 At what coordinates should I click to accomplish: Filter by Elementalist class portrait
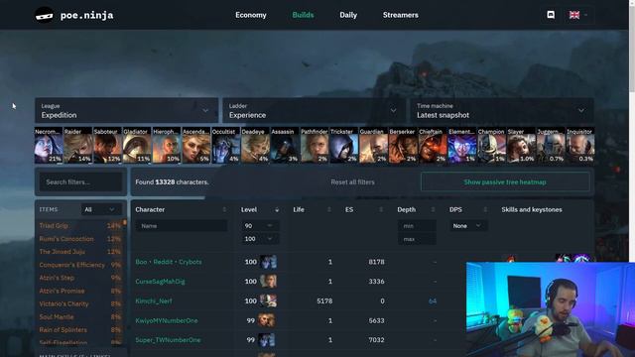[462, 146]
